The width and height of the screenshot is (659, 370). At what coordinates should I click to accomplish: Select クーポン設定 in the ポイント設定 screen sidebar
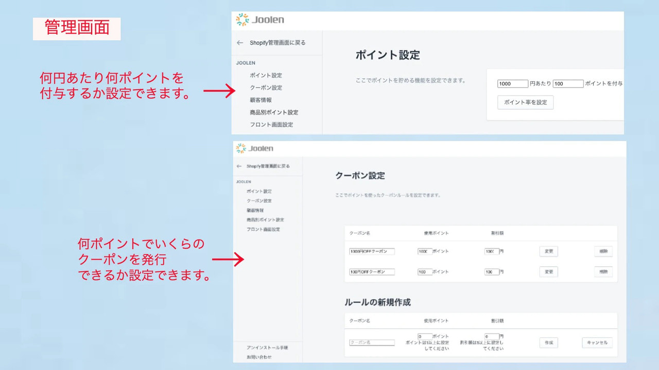click(266, 87)
